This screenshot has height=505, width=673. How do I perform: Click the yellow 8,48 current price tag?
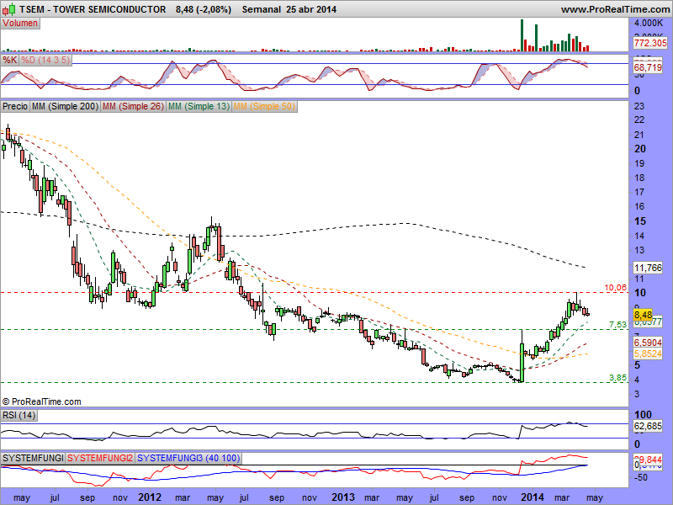[x=644, y=313]
